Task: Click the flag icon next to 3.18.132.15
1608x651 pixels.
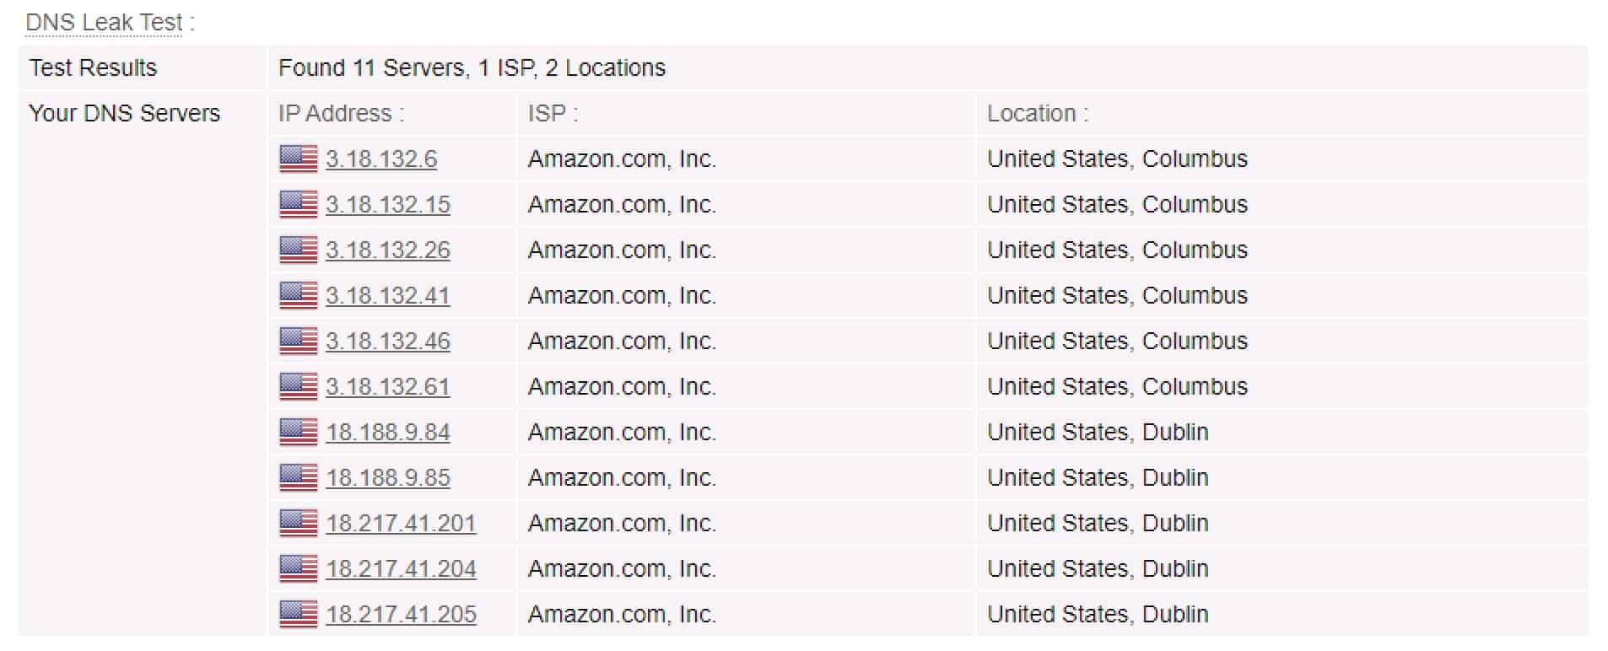Action: click(299, 204)
